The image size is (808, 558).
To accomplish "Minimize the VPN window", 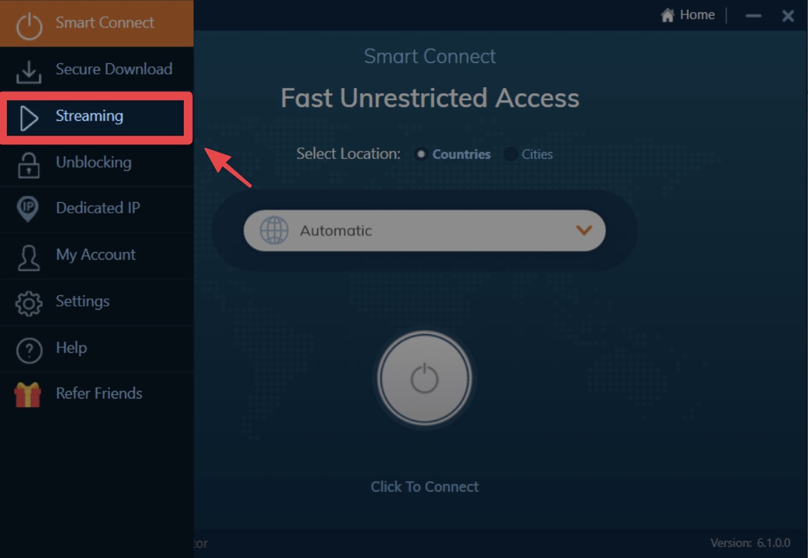I will tap(754, 16).
